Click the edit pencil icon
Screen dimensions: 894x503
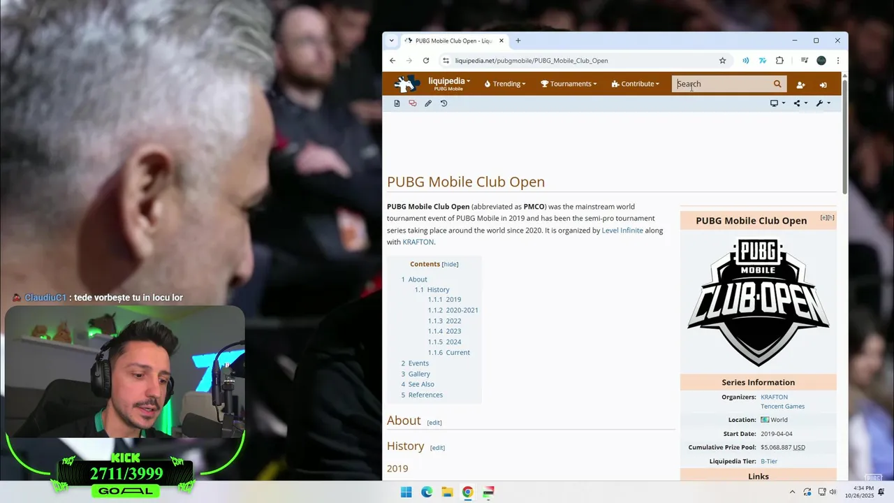pos(428,103)
